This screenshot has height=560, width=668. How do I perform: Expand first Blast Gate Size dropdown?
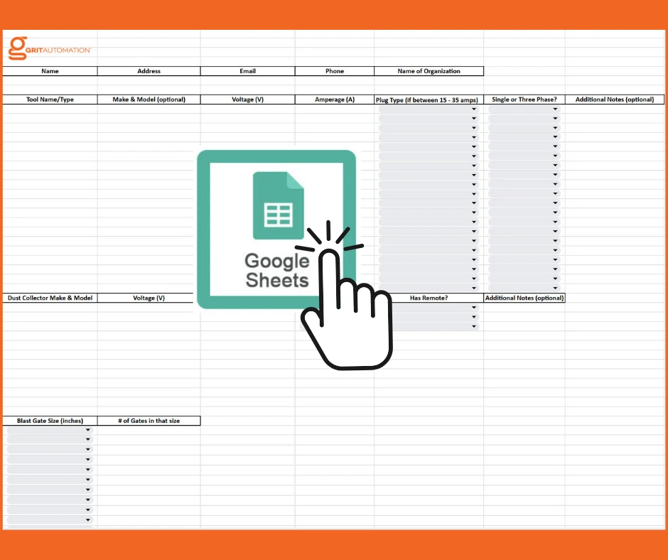[x=88, y=430]
